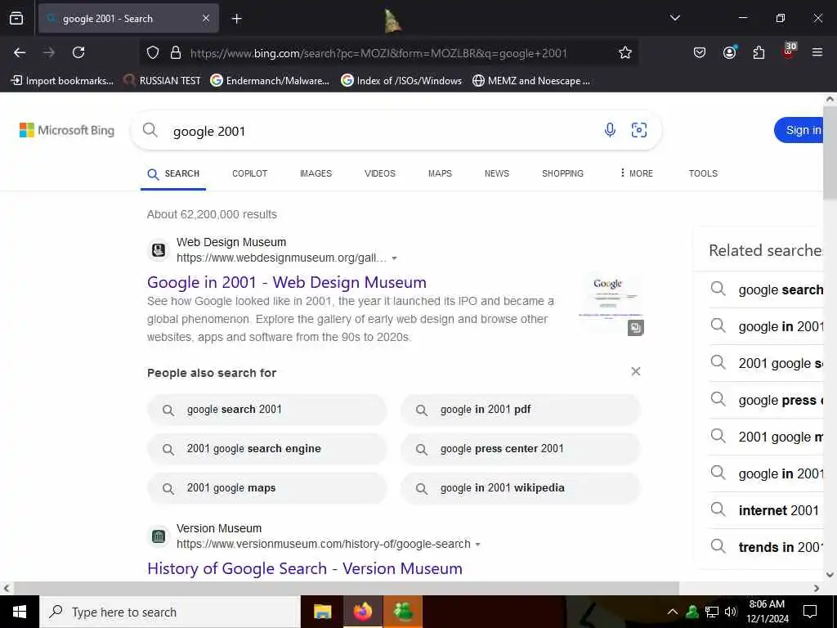Image resolution: width=837 pixels, height=628 pixels.
Task: Go back to the previous page
Action: coord(20,52)
